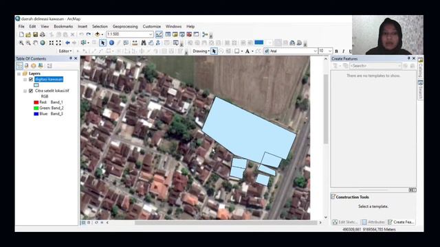
Task: Click List By Visibility icon in Table Of Contents
Action: point(34,66)
